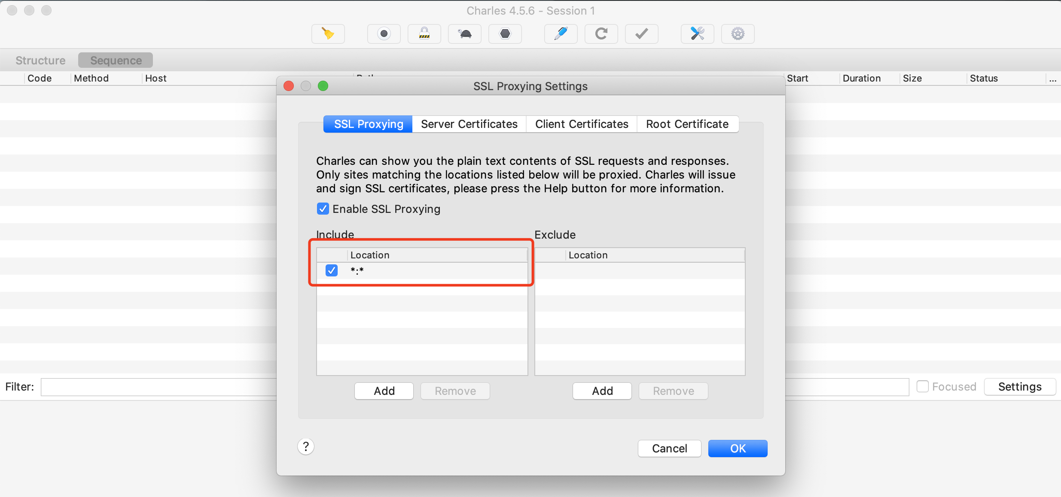Toggle SSL proxying padlock icon
1061x497 pixels.
tap(424, 34)
